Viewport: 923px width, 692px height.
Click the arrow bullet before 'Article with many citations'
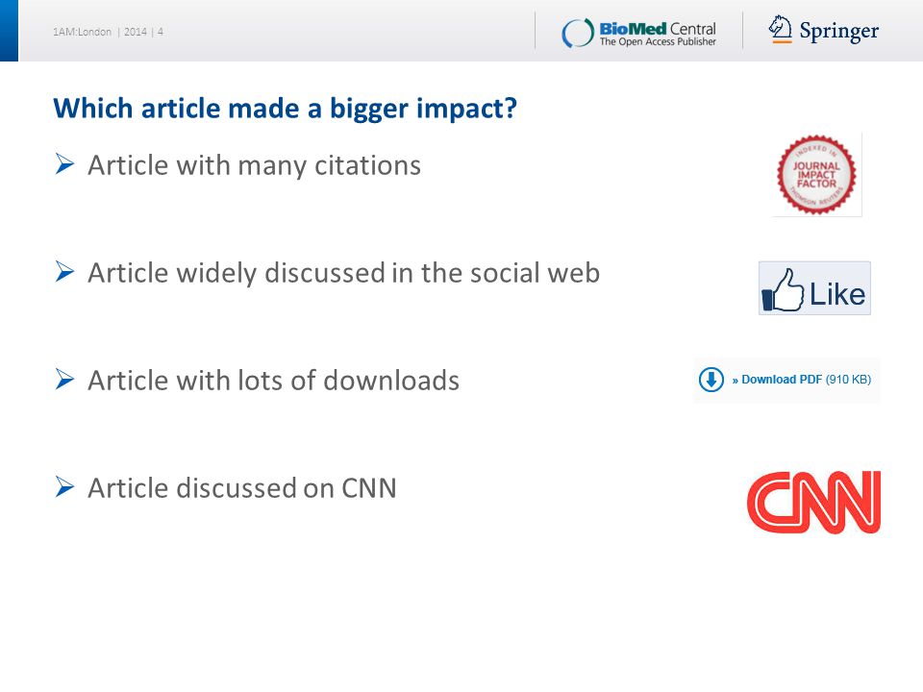click(64, 163)
